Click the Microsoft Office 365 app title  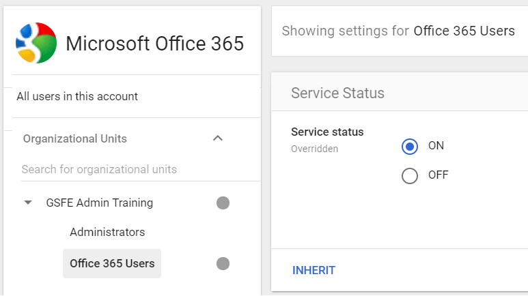coord(154,44)
